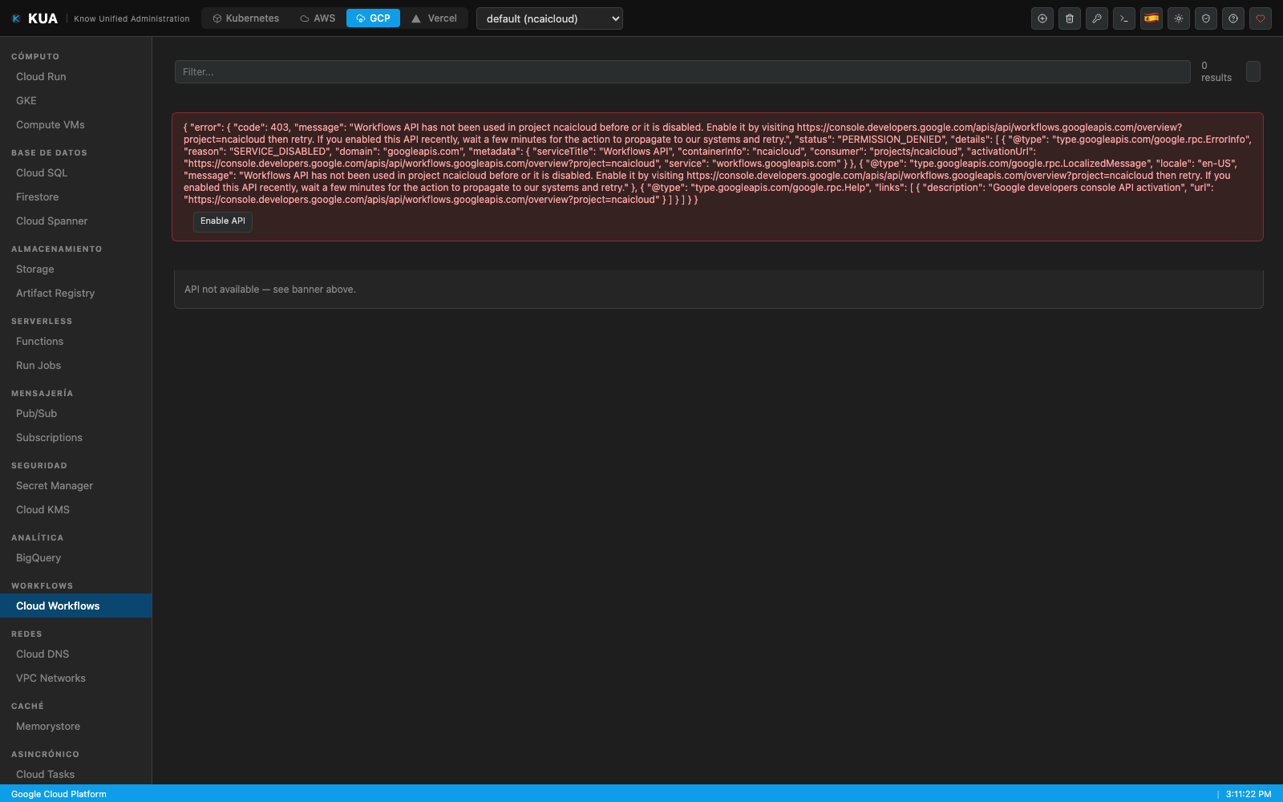Open Storage in sidebar
Viewport: 1283px width, 802px height.
click(x=76, y=269)
